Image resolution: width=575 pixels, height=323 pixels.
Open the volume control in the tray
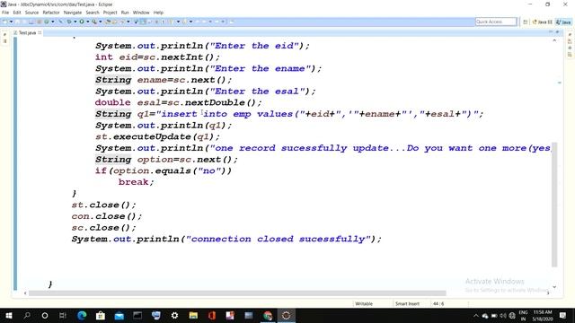point(503,315)
